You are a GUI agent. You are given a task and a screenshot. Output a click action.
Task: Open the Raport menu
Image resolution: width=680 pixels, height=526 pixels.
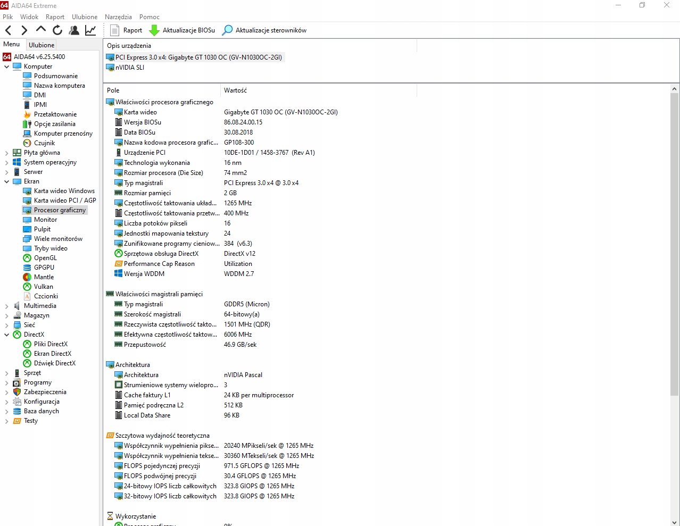[x=55, y=16]
